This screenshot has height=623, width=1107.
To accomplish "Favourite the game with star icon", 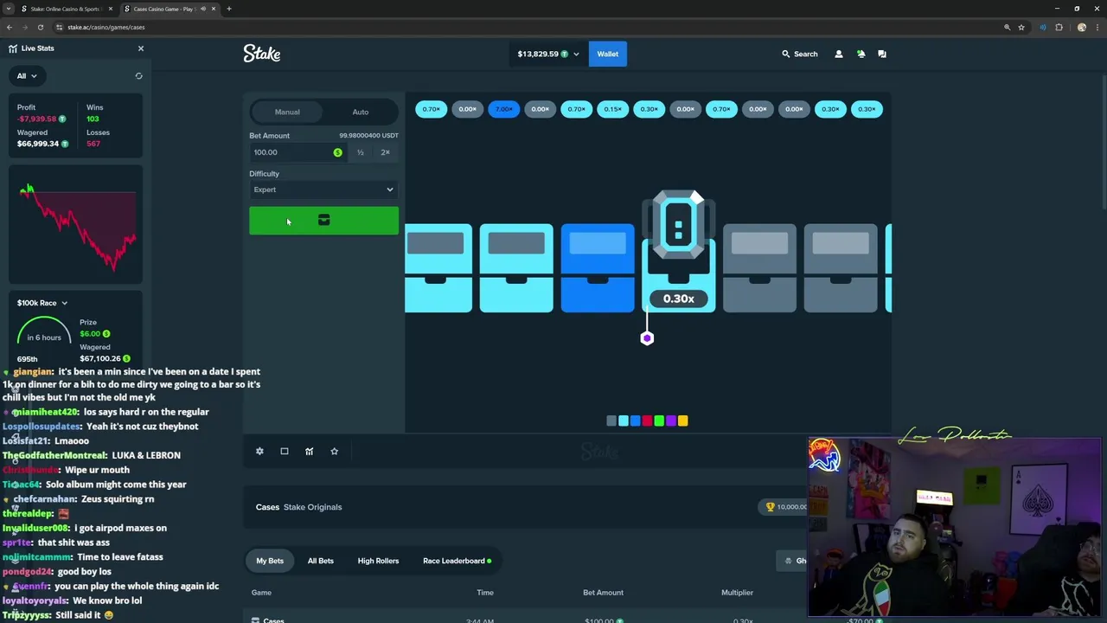I will [x=334, y=451].
